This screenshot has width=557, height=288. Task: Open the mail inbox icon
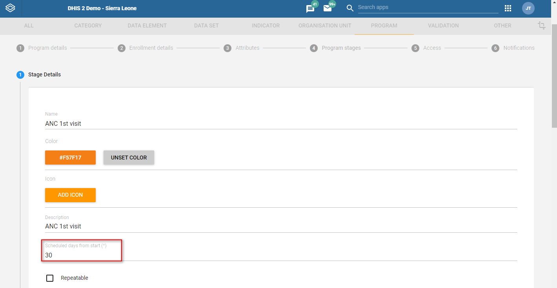pos(328,8)
